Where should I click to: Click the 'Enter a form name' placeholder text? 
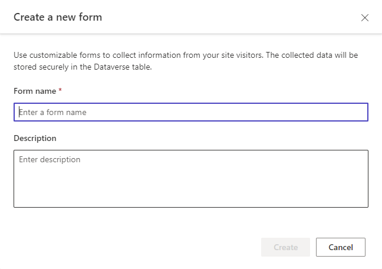point(53,112)
